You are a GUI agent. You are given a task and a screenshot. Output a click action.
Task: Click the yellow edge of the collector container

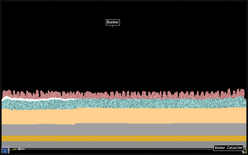tap(246, 151)
